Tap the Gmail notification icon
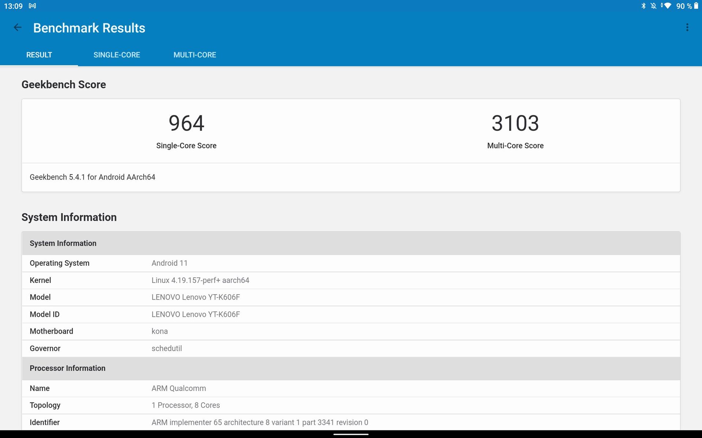702x438 pixels. 32,6
